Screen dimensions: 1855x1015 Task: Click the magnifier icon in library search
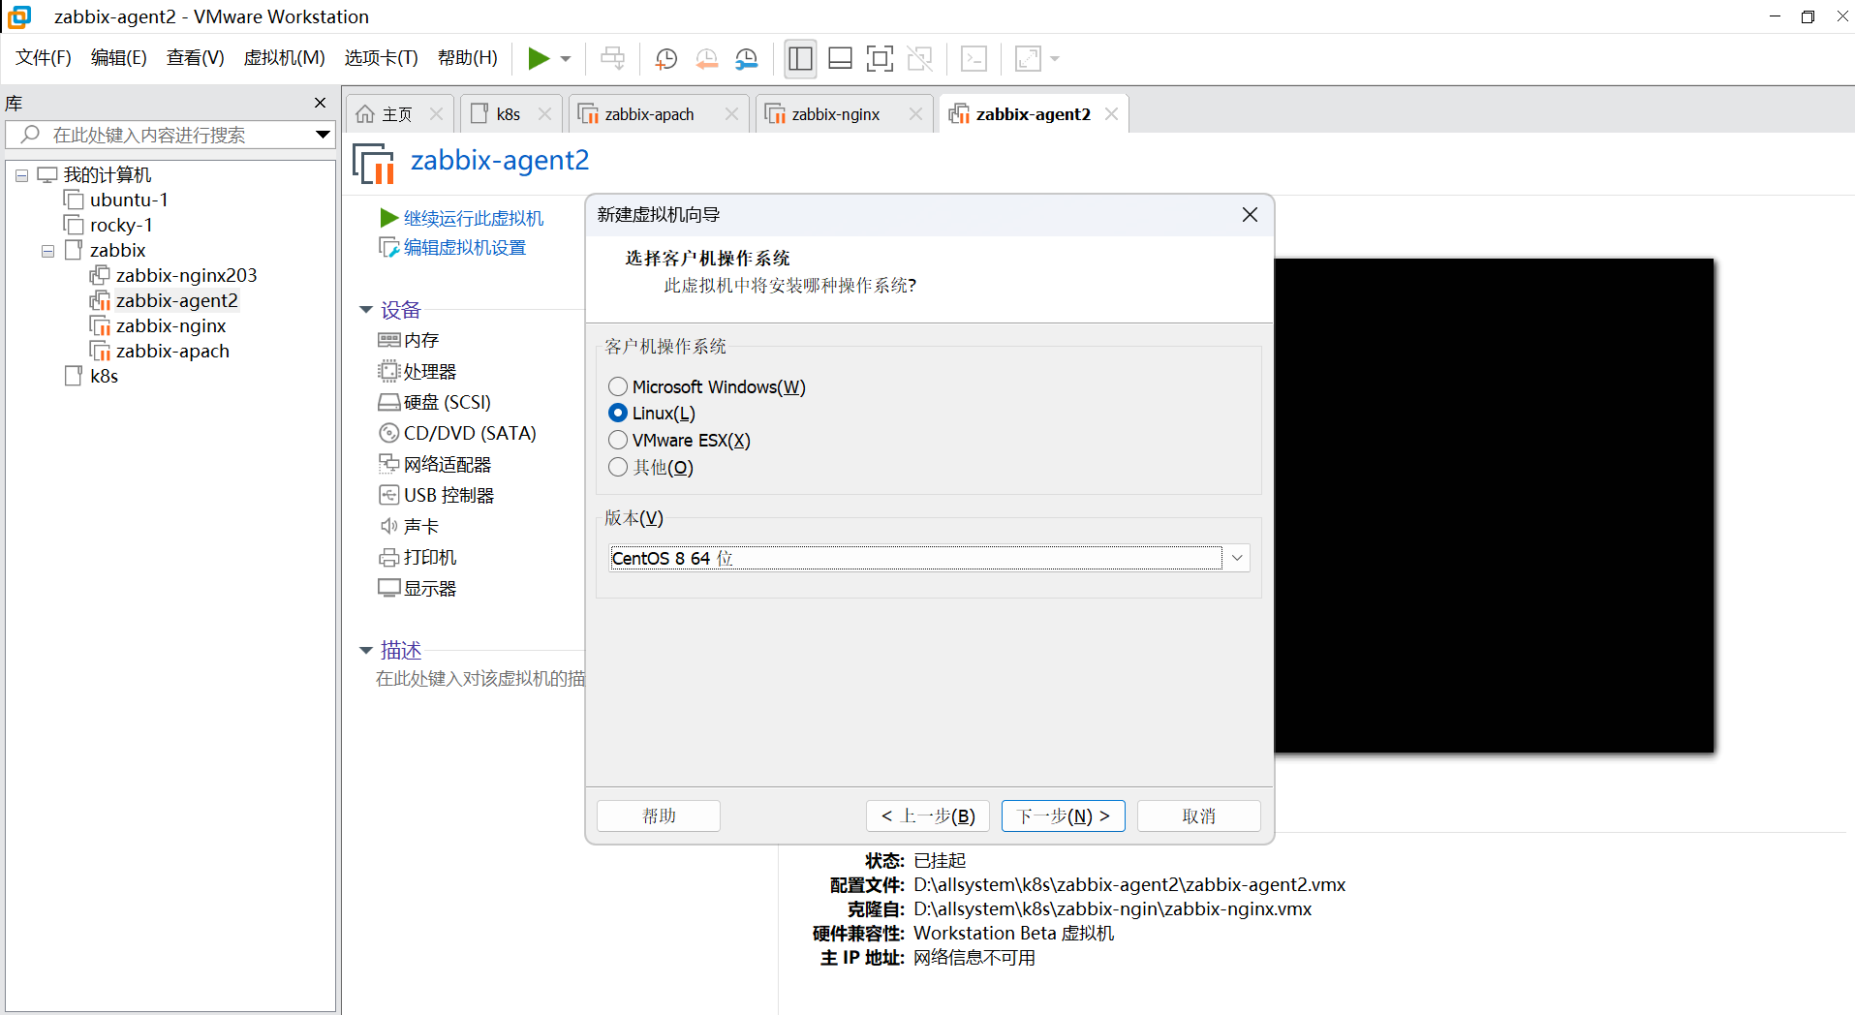point(30,135)
